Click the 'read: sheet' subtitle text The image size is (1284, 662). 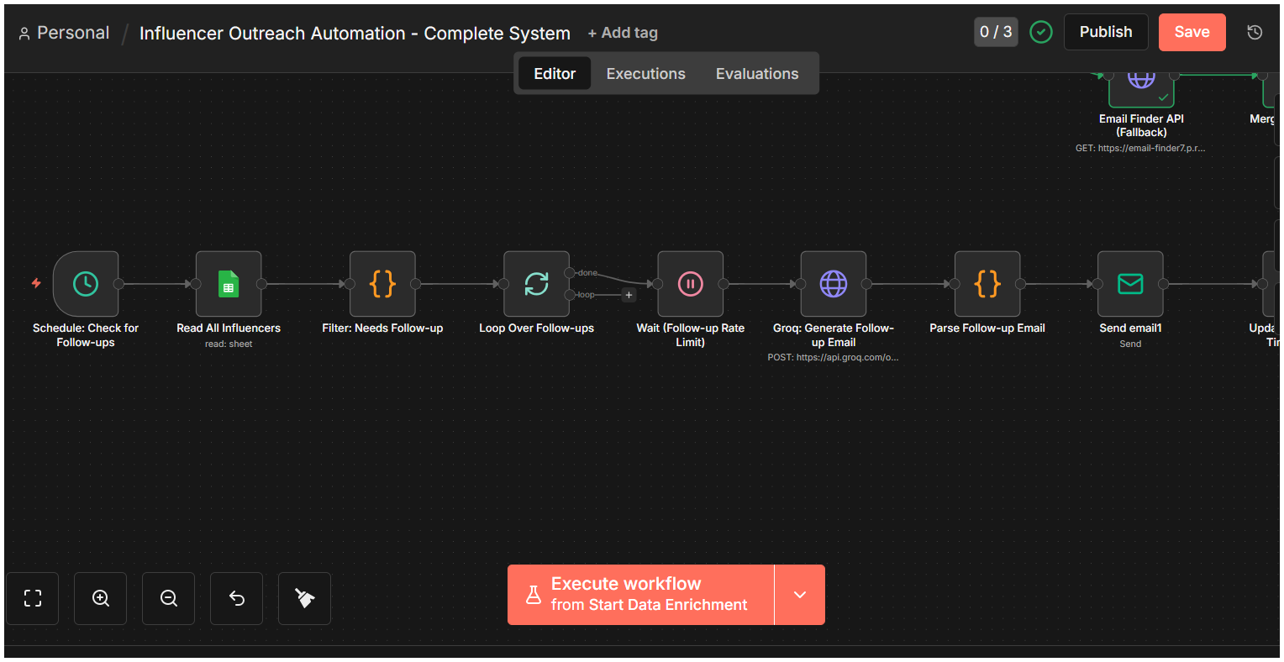coord(229,344)
